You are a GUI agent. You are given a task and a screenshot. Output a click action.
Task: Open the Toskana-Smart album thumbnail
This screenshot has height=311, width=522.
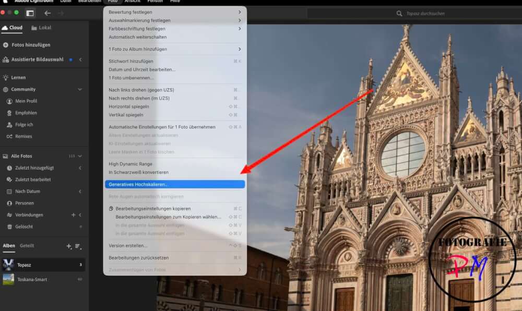click(8, 280)
